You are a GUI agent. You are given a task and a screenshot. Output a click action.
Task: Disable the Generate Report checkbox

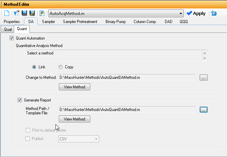(20, 100)
